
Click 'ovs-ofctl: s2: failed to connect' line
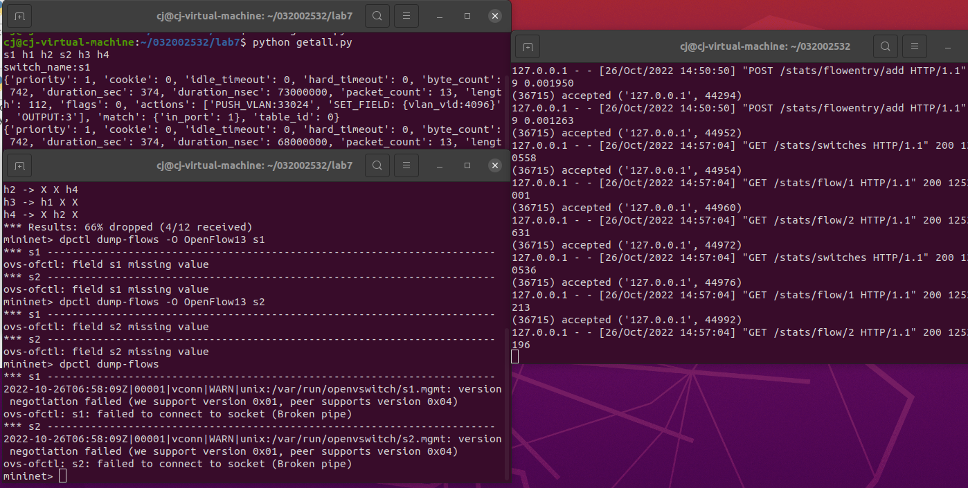pos(178,464)
